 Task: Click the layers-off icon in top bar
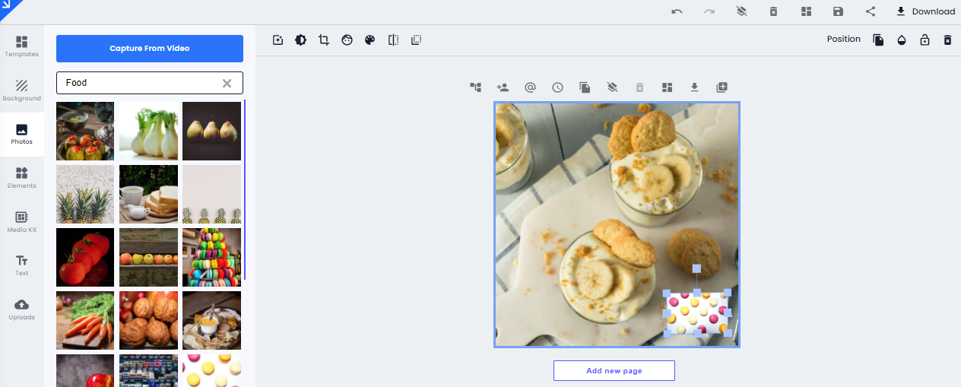(x=741, y=11)
